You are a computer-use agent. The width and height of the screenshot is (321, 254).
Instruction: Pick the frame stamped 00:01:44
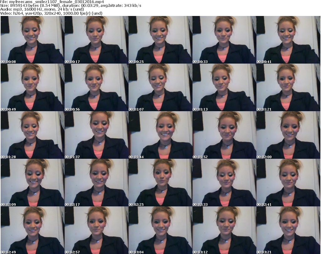[x=160, y=135]
